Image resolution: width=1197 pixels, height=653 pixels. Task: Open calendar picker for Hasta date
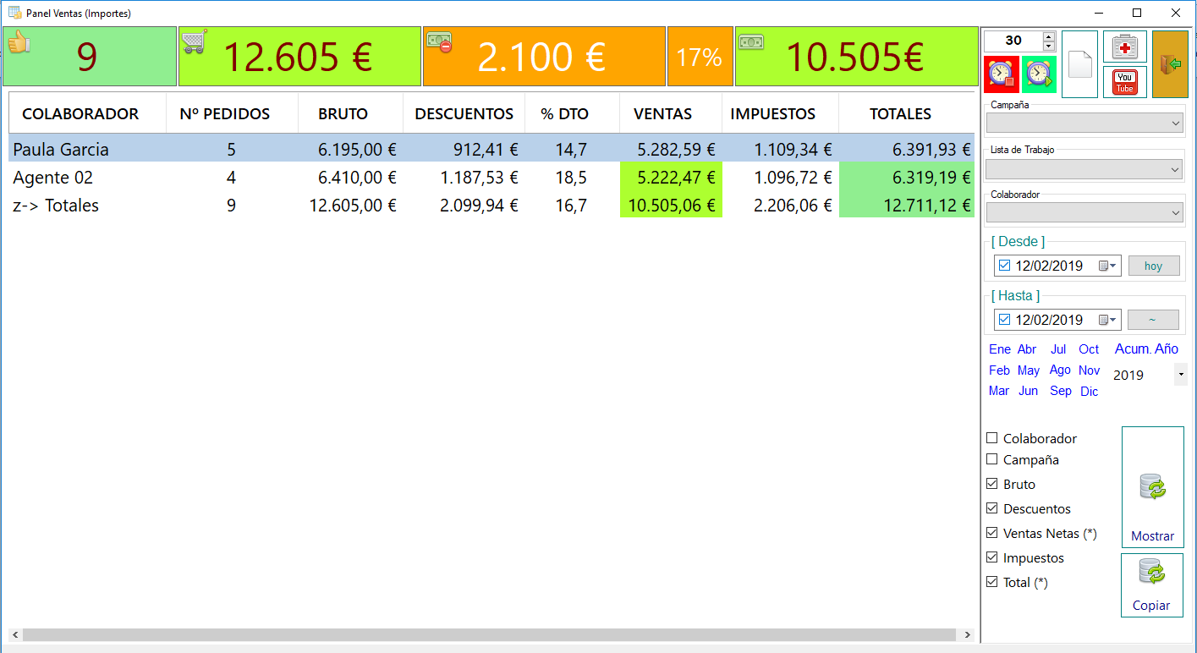[x=1107, y=320]
